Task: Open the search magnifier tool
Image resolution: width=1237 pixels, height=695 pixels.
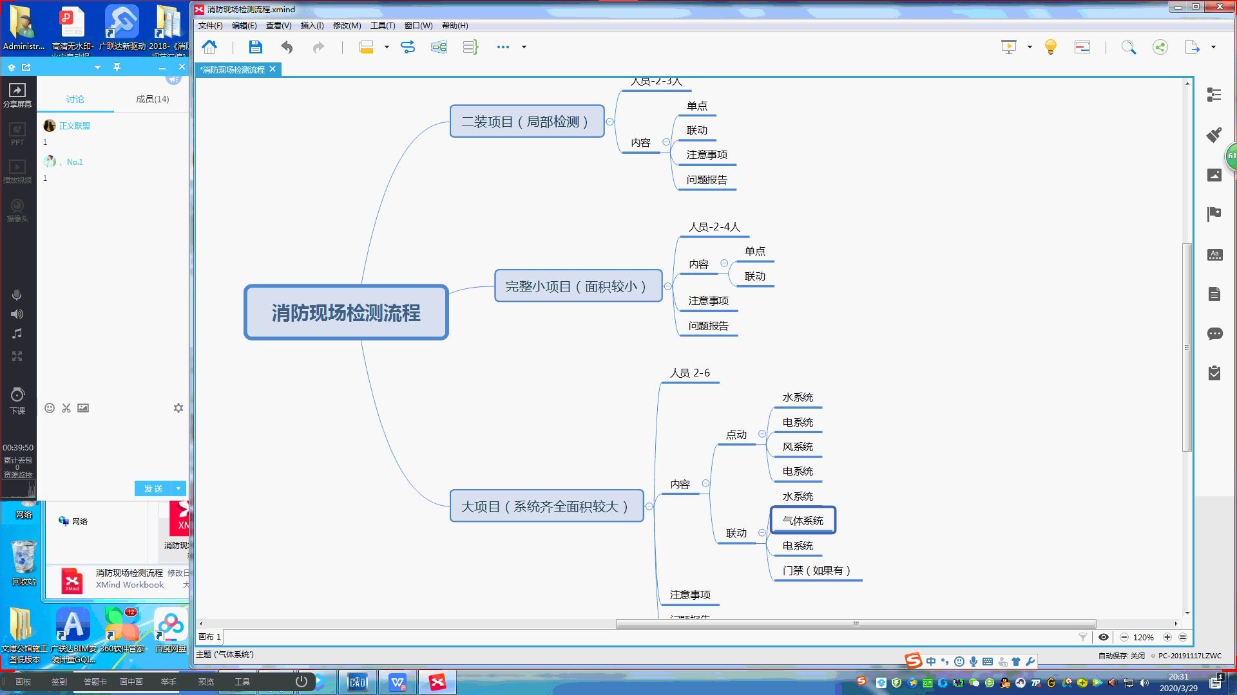Action: pos(1128,47)
